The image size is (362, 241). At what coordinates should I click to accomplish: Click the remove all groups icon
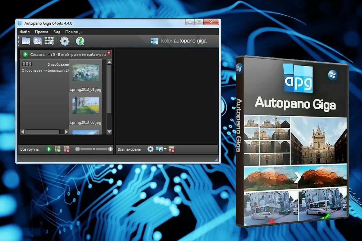[x=67, y=149]
